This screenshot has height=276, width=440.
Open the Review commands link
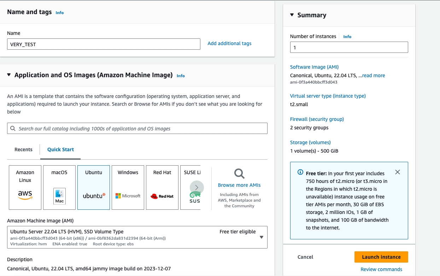[x=381, y=269]
